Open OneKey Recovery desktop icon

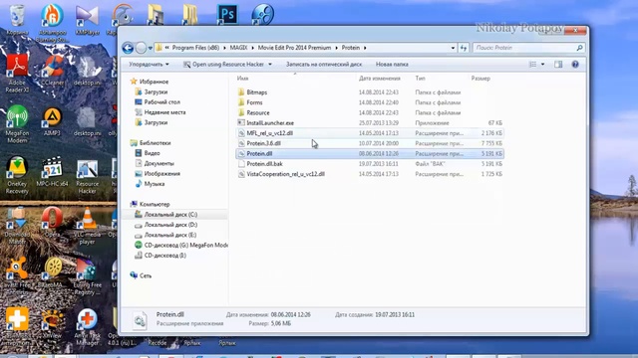pyautogui.click(x=17, y=175)
